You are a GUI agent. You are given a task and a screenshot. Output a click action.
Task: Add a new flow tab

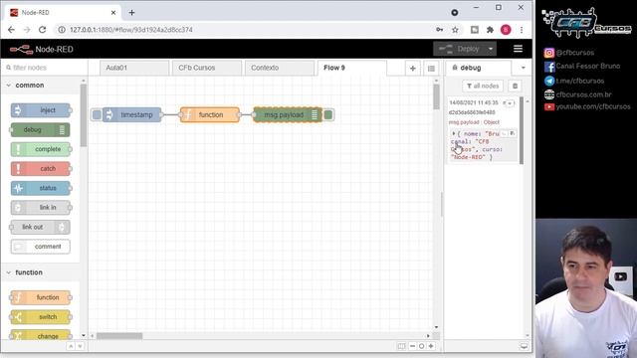coord(413,69)
